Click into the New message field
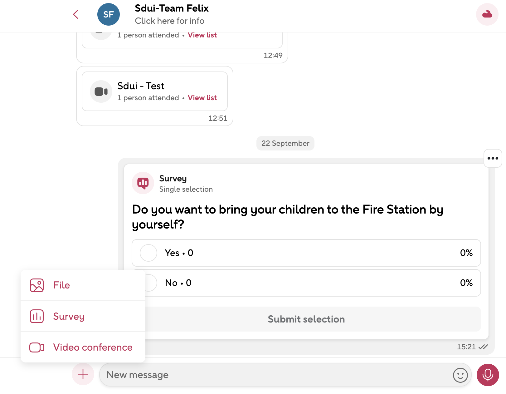 (x=275, y=375)
